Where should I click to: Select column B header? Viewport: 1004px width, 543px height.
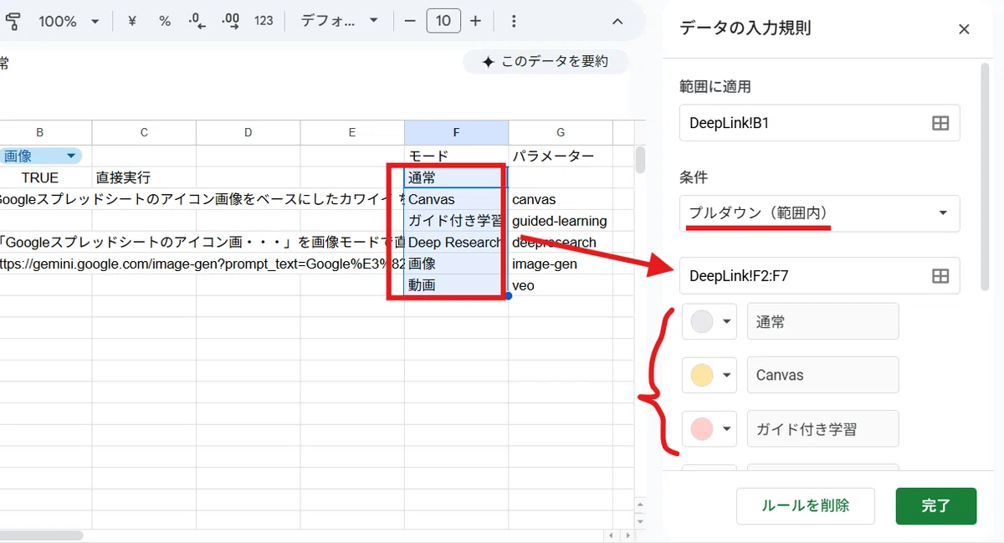(40, 132)
